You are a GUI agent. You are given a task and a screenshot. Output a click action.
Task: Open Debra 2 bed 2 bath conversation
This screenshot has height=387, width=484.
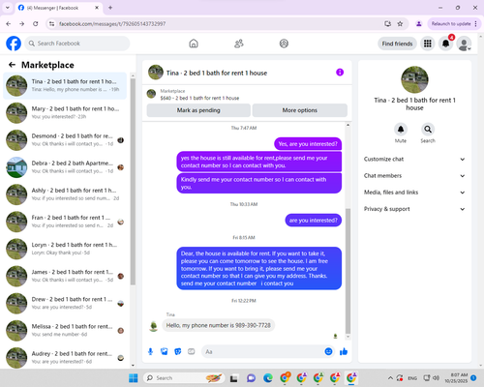[x=65, y=167]
